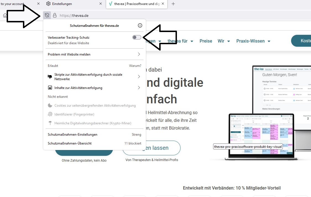Open the info icon in protections panel

click(x=140, y=25)
